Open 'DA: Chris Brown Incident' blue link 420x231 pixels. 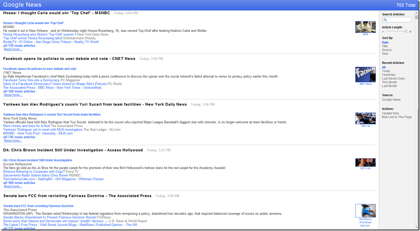click(38, 160)
